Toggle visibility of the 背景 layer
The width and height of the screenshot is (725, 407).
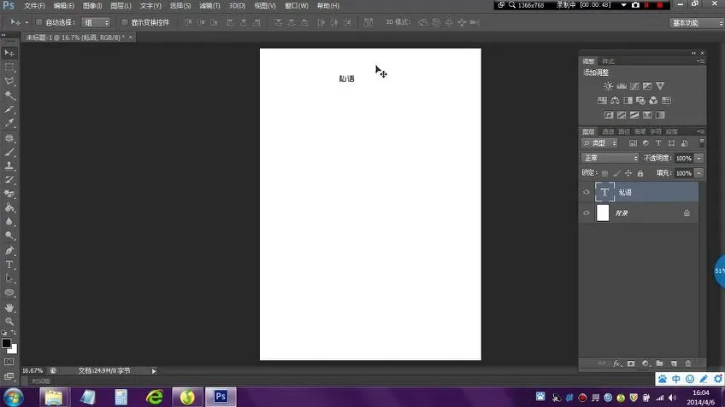[x=586, y=213]
